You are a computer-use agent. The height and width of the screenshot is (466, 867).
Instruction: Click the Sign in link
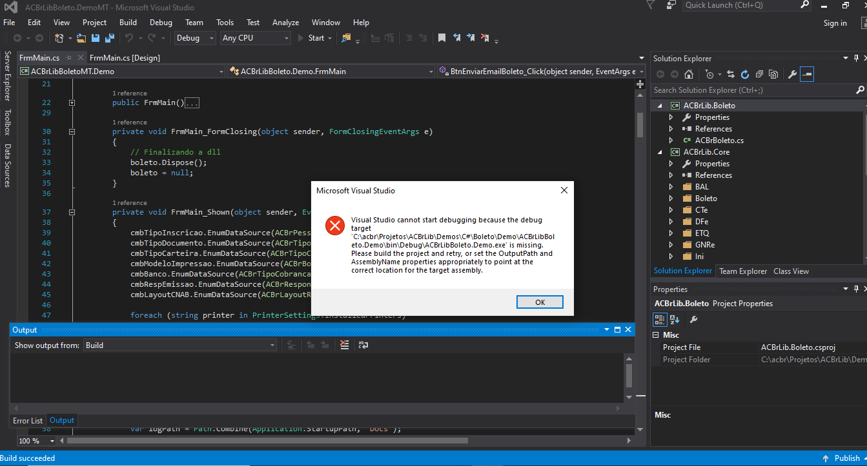click(x=835, y=23)
